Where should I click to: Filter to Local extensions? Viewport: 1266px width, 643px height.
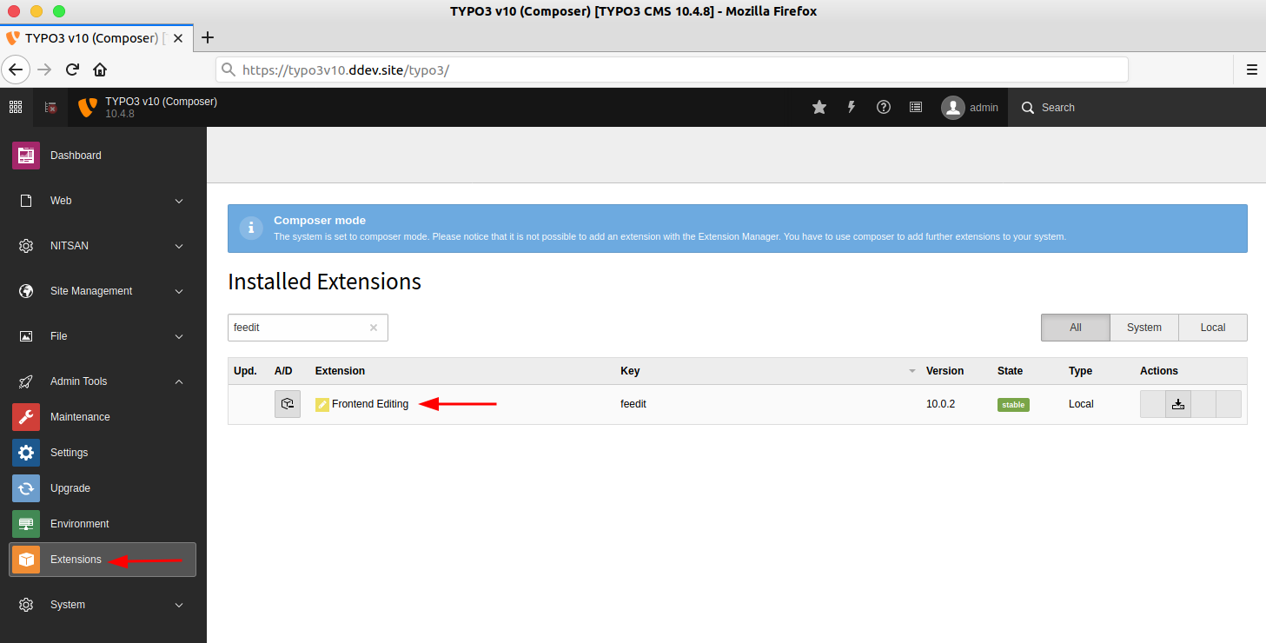tap(1212, 328)
